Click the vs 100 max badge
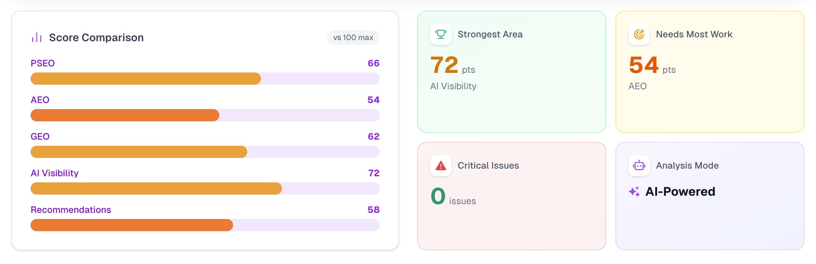The width and height of the screenshot is (816, 264). [353, 37]
